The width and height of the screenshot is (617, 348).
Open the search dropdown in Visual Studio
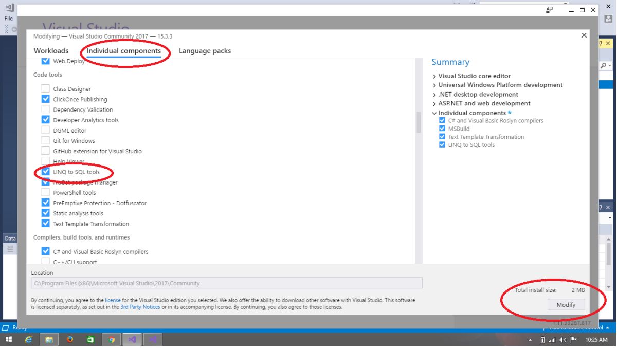point(610,65)
